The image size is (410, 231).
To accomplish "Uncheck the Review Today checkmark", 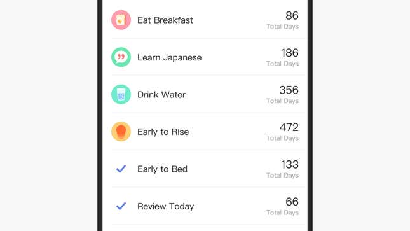I will pos(121,206).
